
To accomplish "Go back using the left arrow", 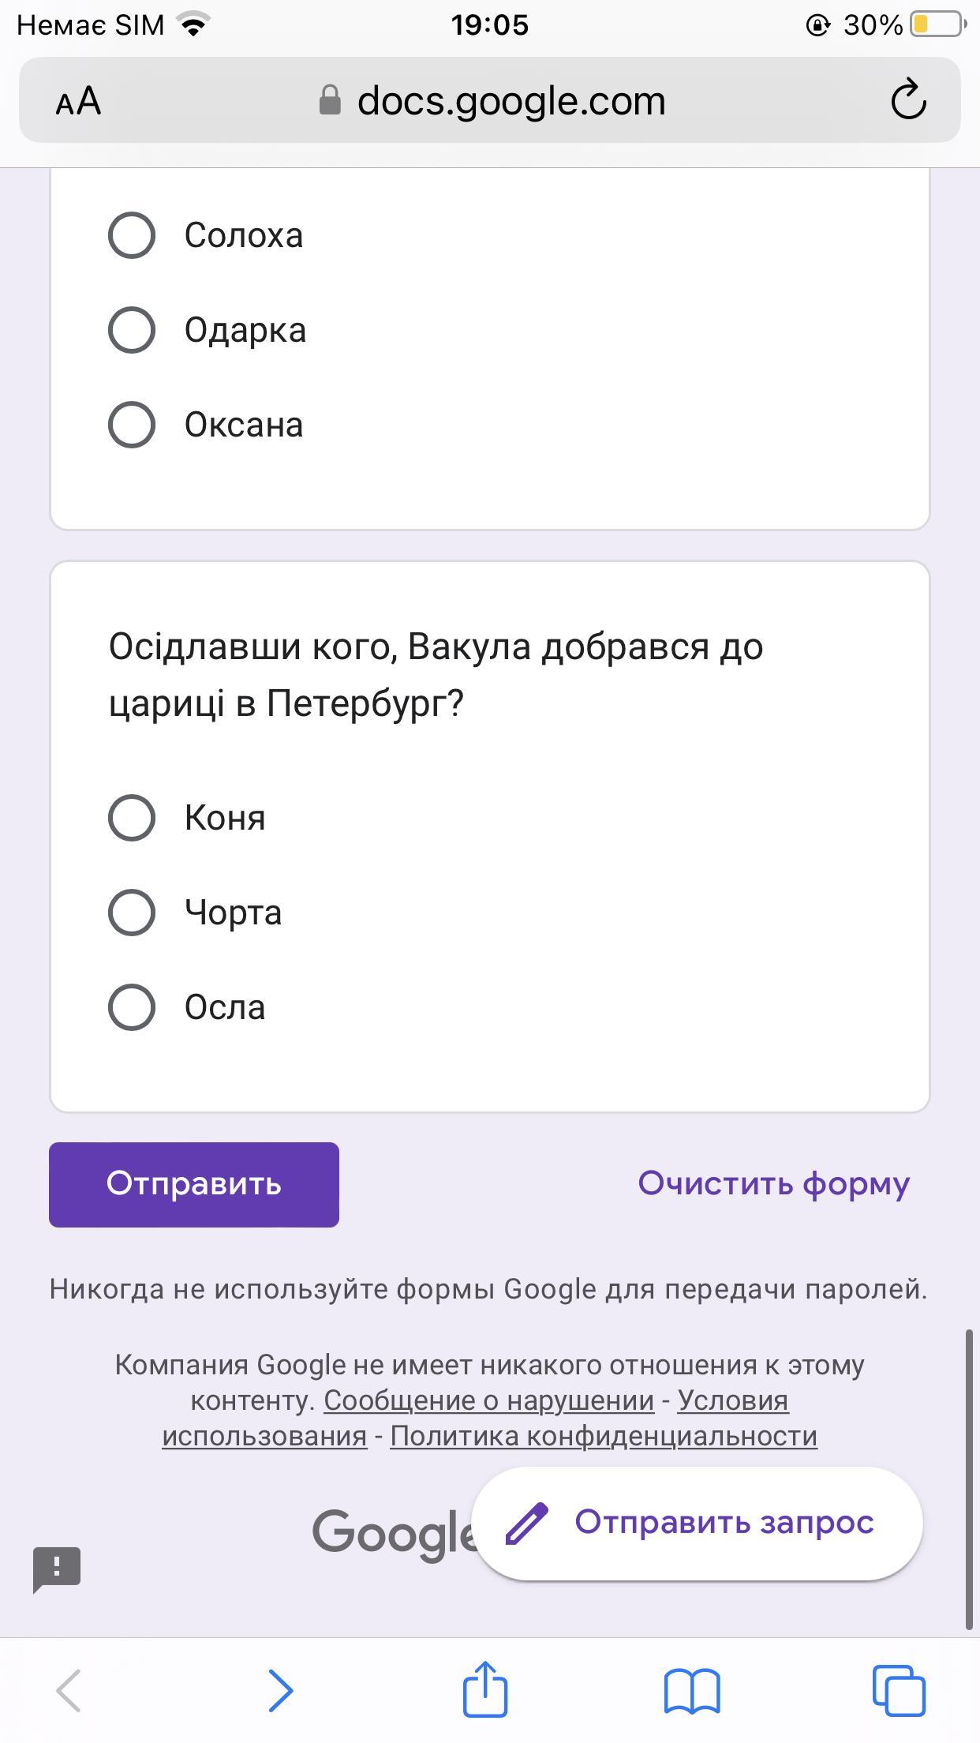I will click(69, 1690).
